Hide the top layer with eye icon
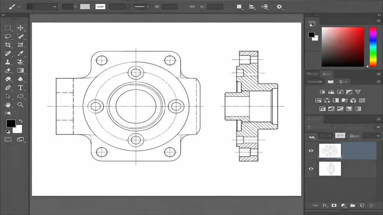Viewport: 383px width, 215px height. (x=311, y=151)
